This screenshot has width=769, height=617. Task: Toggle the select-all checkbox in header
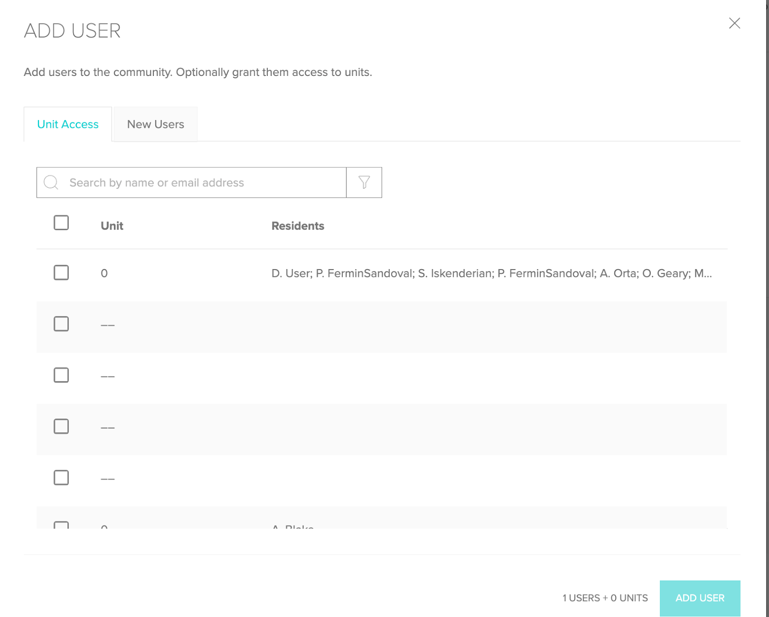[x=61, y=223]
